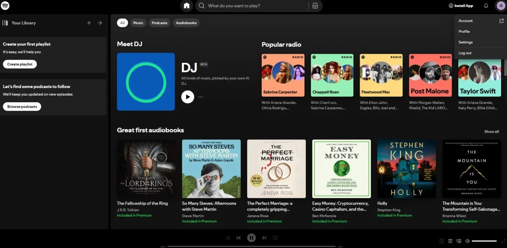Open the Connect to a device icon

coord(459,241)
